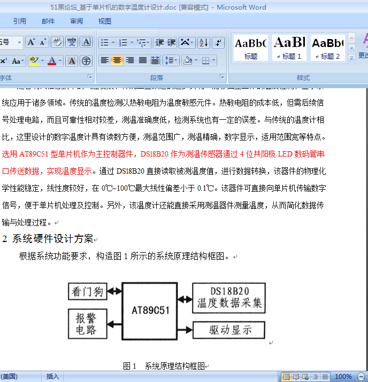Apply bullet list formatting
The width and height of the screenshot is (368, 382).
[105, 43]
